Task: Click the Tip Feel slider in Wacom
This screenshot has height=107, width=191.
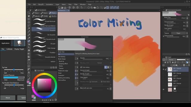Action: coord(14,70)
